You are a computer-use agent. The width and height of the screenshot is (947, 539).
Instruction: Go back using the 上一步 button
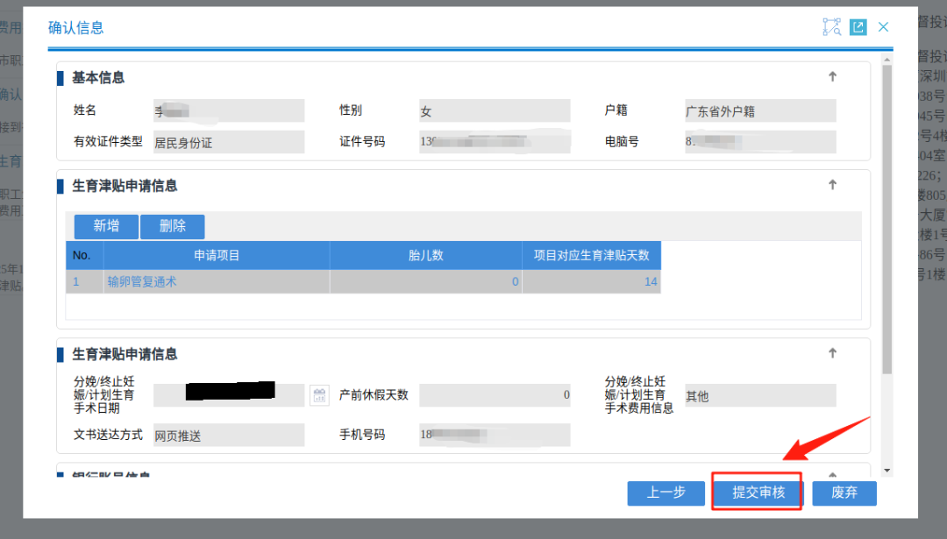pos(666,493)
